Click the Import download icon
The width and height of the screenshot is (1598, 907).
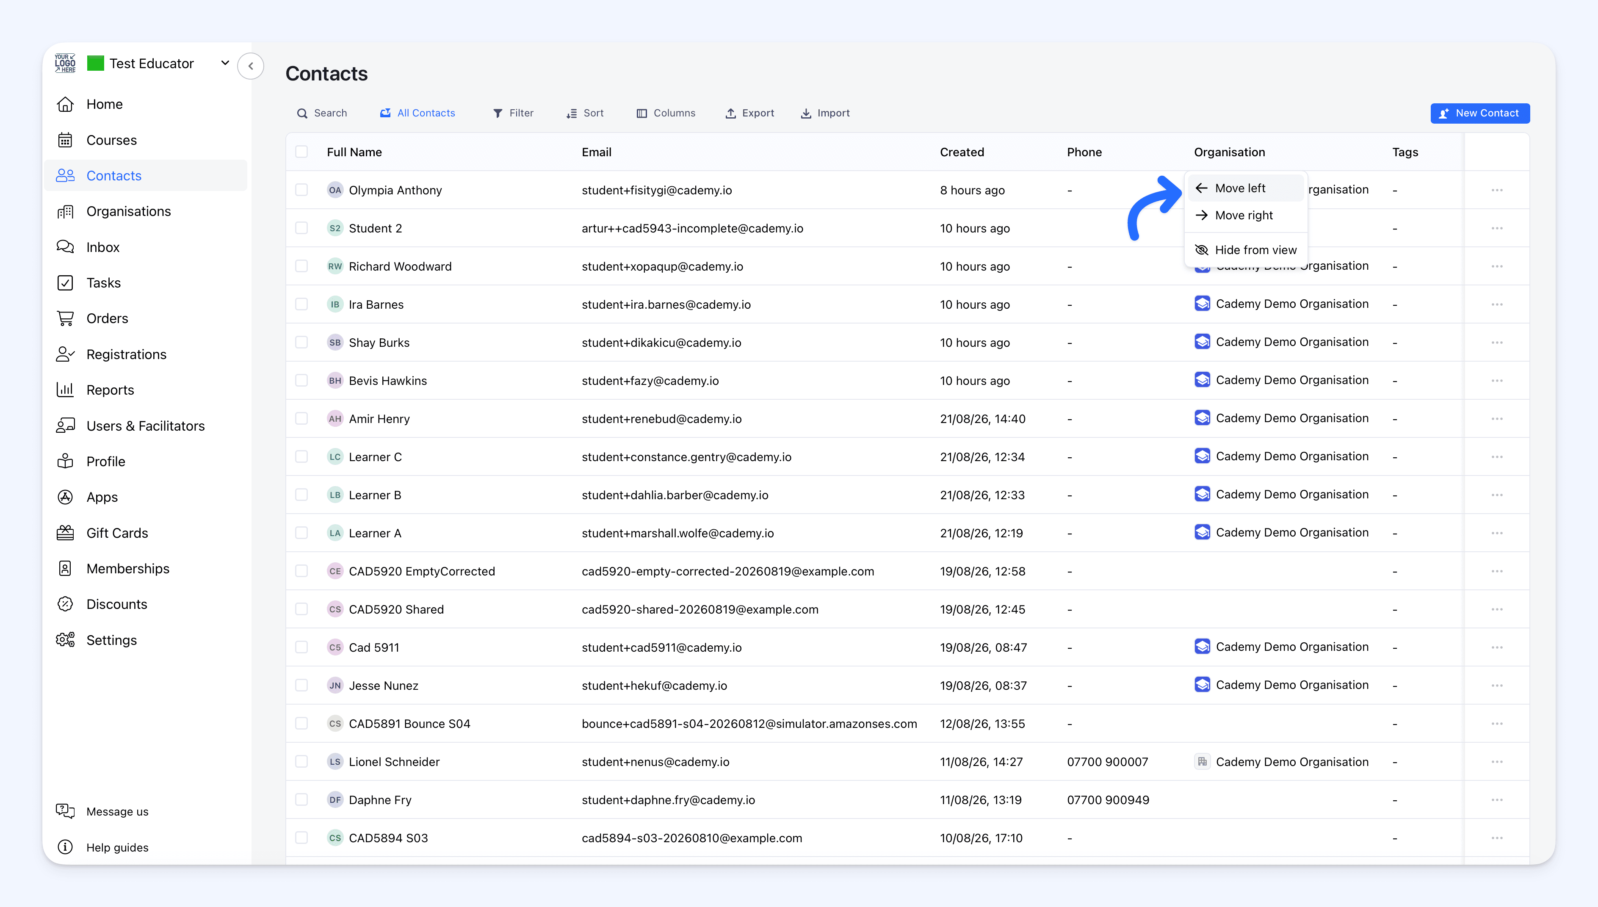click(806, 113)
